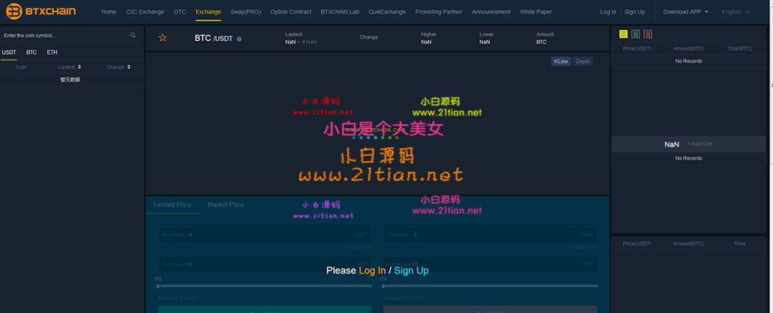Image resolution: width=773 pixels, height=313 pixels.
Task: Expand the English language selector
Action: tap(734, 12)
